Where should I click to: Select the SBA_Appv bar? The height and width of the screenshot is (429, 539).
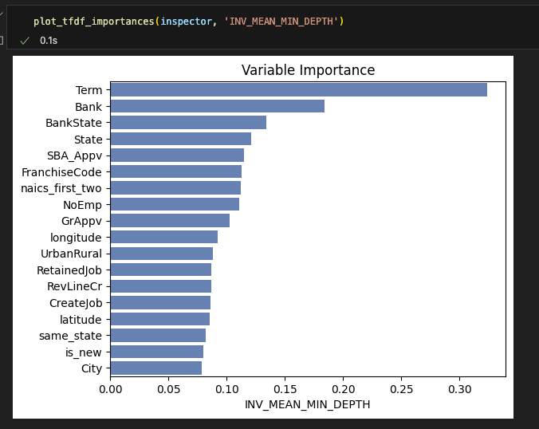tap(177, 155)
